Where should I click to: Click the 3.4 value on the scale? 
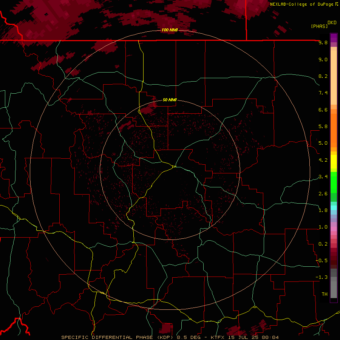point(323,177)
